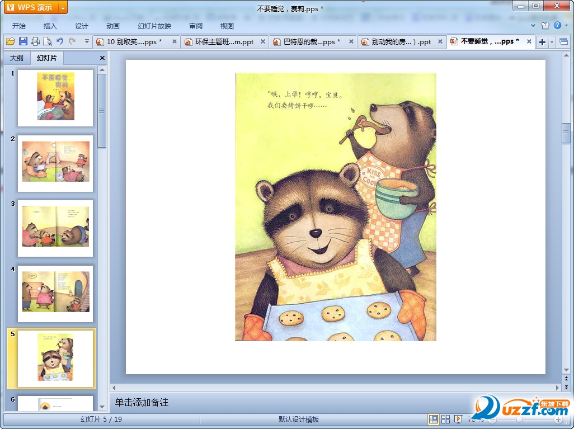This screenshot has width=574, height=429.
Task: Open the WPS 演示 application menu button
Action: (x=31, y=7)
